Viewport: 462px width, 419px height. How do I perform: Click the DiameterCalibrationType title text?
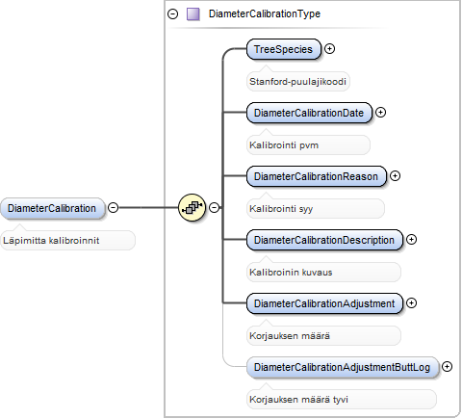tap(265, 13)
